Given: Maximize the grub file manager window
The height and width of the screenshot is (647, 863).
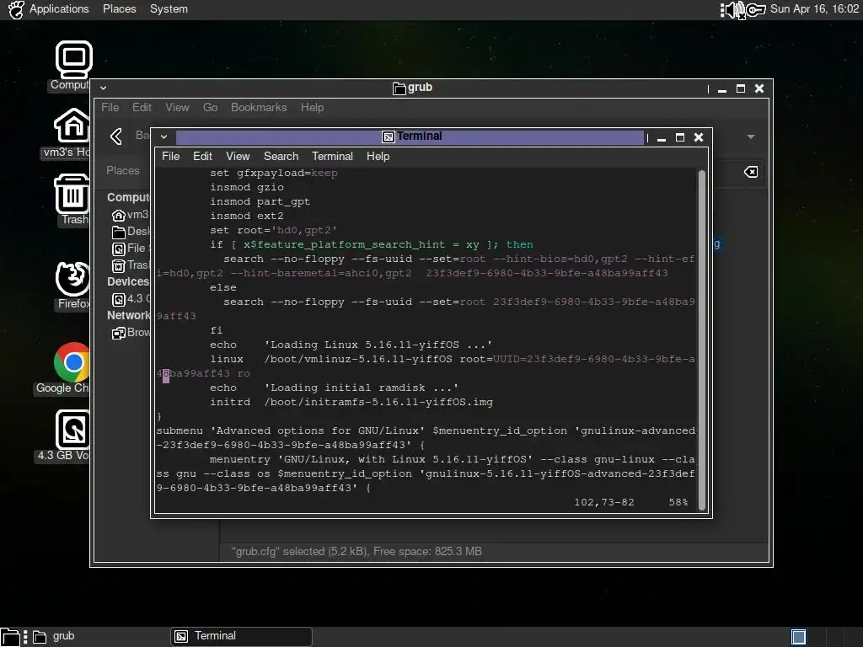Looking at the screenshot, I should [x=741, y=88].
